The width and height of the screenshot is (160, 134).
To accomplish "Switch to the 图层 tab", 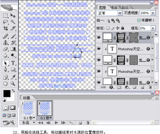I will 102,8.
